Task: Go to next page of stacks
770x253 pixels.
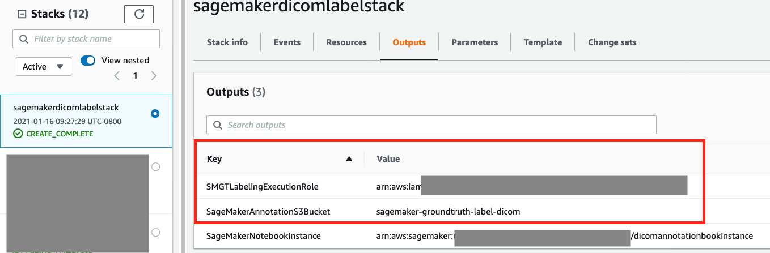Action: (154, 76)
